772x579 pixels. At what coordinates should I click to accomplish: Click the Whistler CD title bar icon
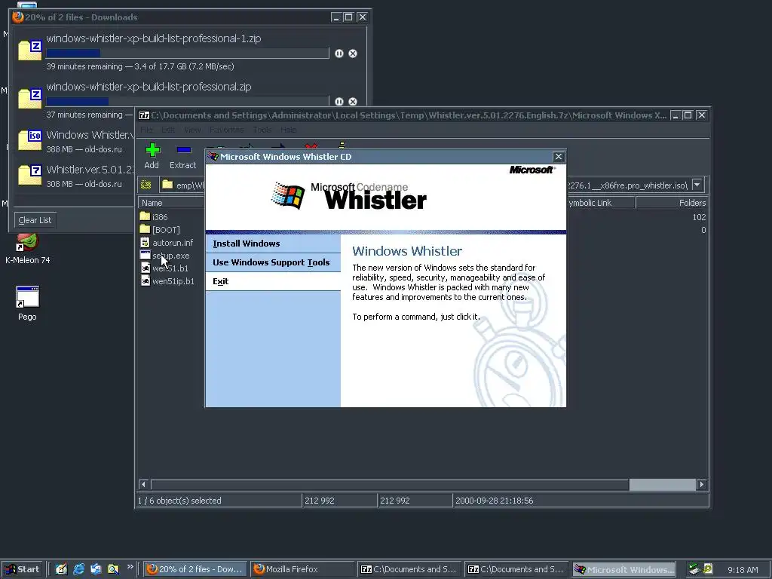[213, 157]
